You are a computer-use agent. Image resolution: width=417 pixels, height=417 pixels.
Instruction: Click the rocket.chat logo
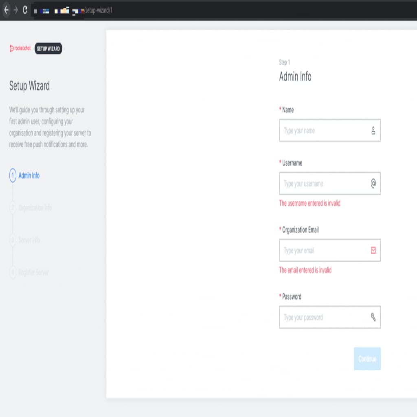tap(20, 48)
